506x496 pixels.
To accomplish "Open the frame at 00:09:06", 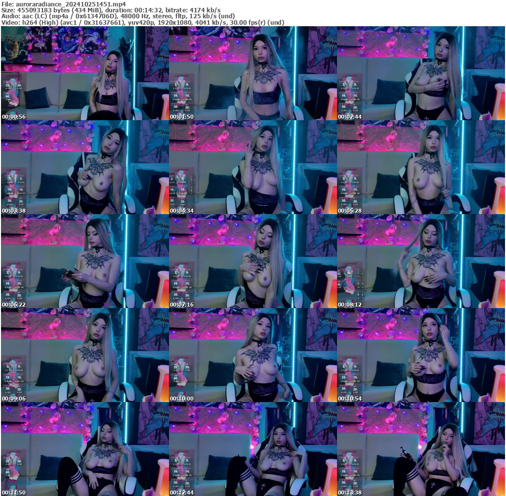I will coord(84,358).
